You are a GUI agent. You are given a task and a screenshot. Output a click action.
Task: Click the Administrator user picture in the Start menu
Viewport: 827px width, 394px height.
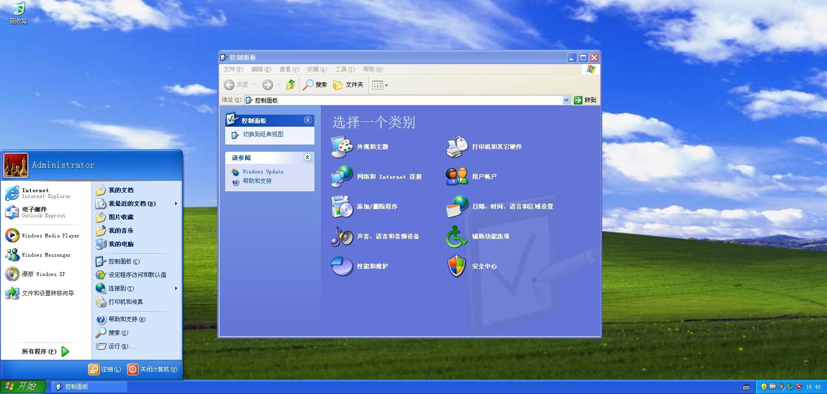16,165
